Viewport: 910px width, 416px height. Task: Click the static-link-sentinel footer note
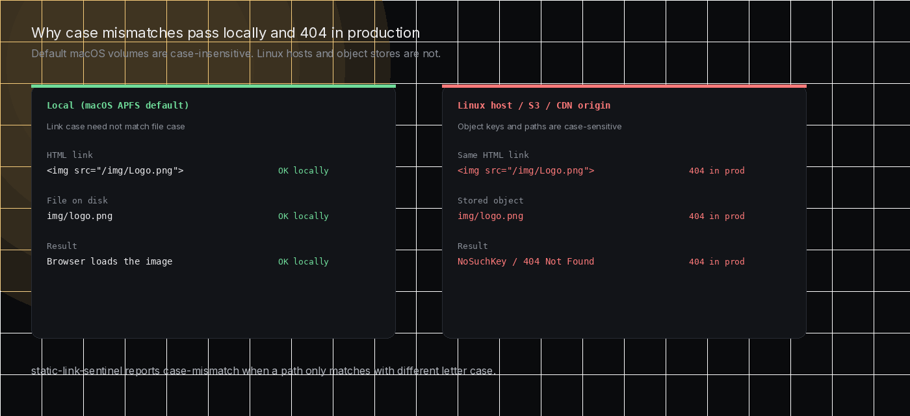263,371
